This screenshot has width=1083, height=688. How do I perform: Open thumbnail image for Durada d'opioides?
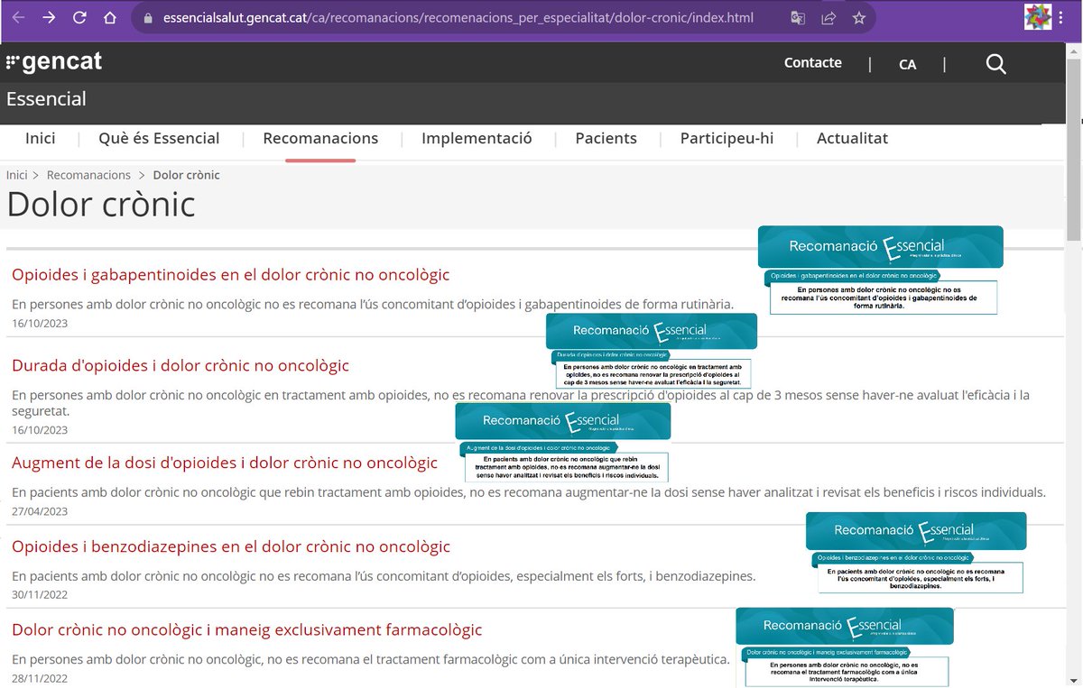[652, 351]
